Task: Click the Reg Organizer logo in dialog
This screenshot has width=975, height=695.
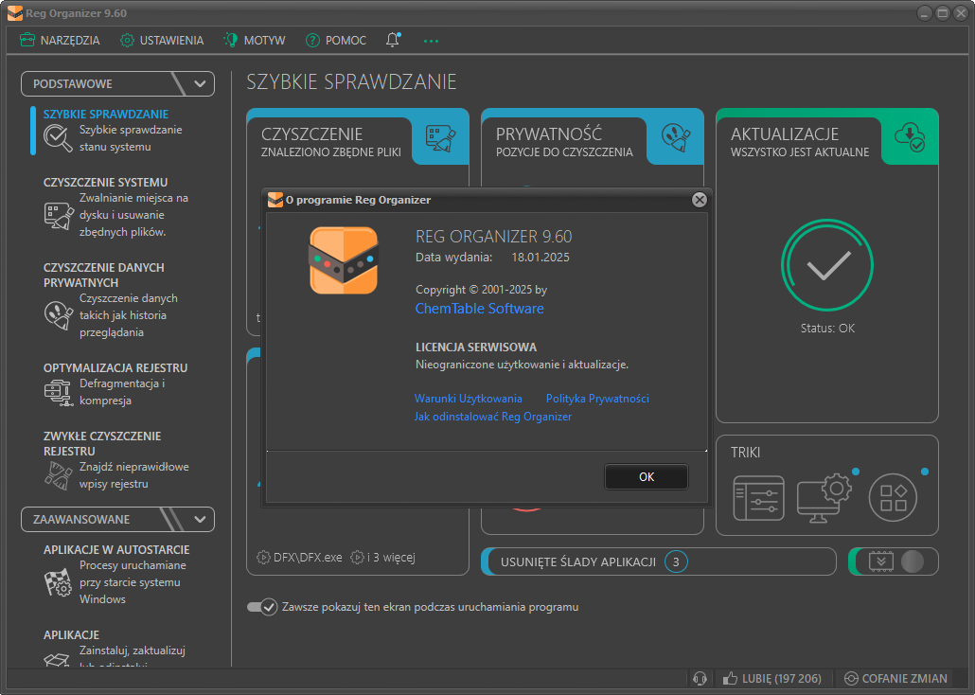Action: pos(344,260)
